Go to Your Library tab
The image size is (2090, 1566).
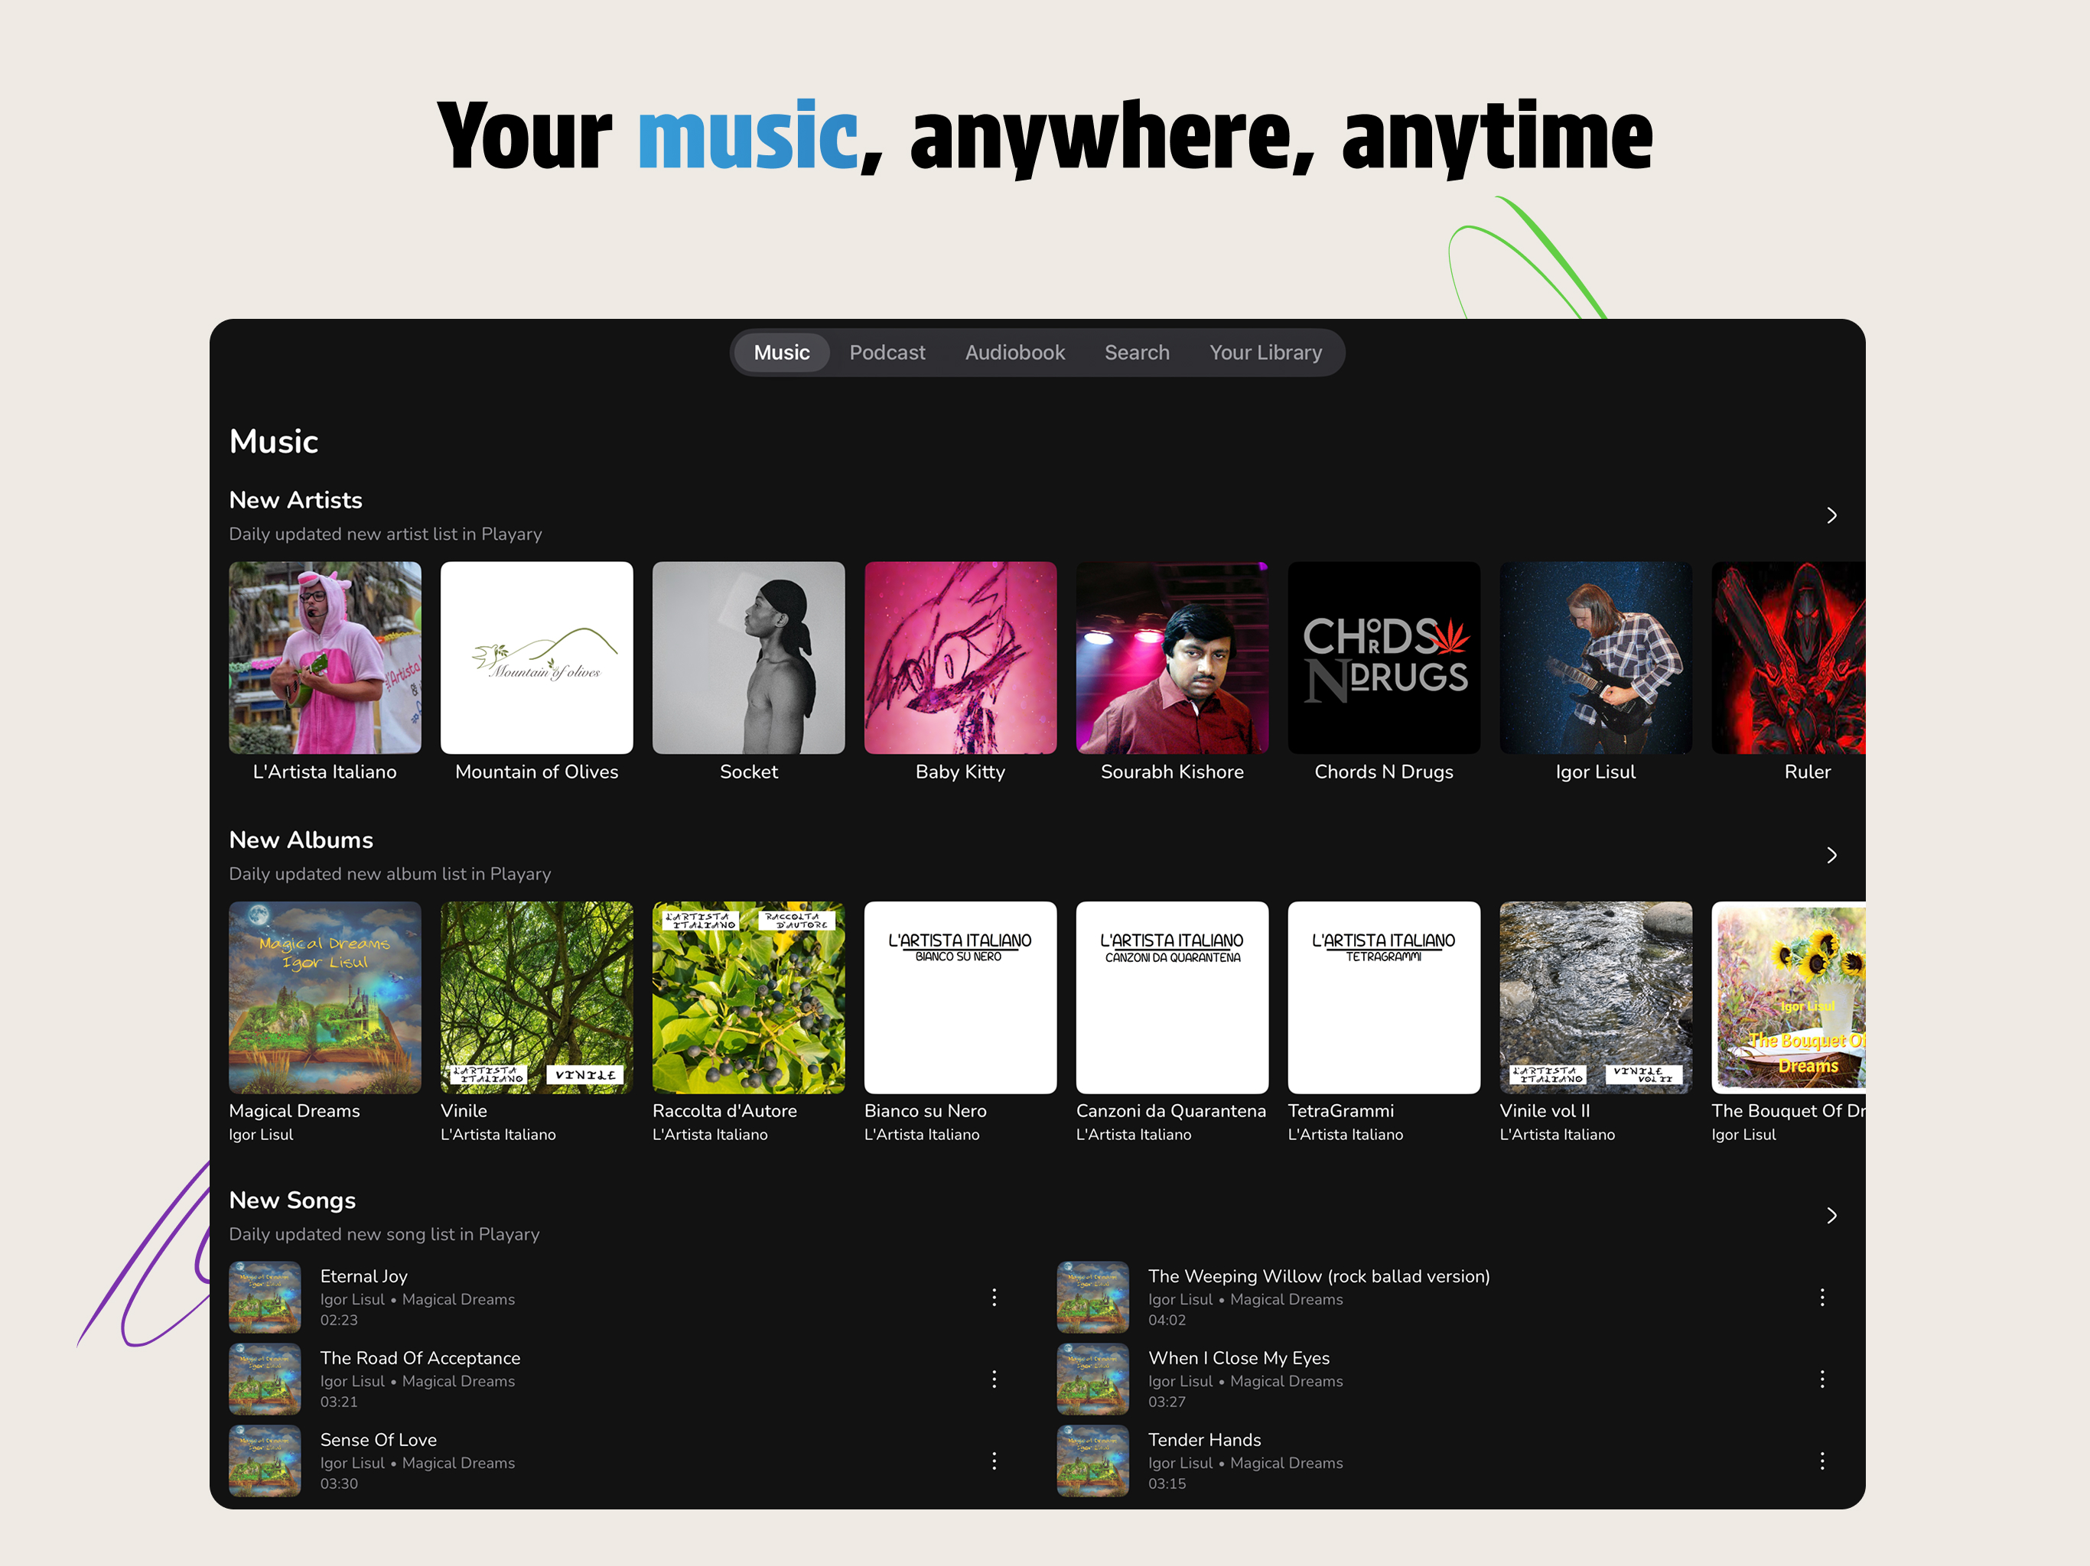click(x=1265, y=353)
